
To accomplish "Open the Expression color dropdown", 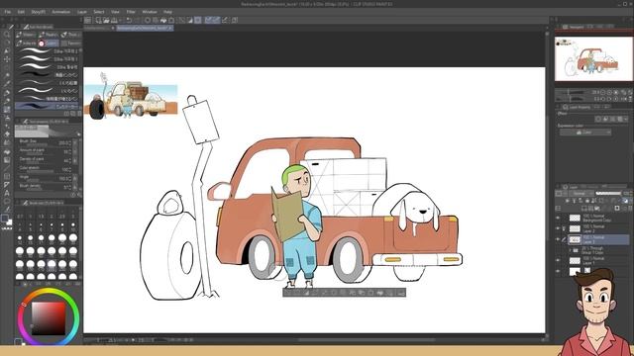I will point(585,133).
